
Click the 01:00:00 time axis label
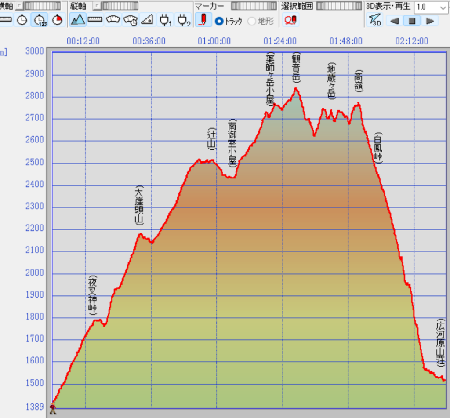[x=214, y=41]
